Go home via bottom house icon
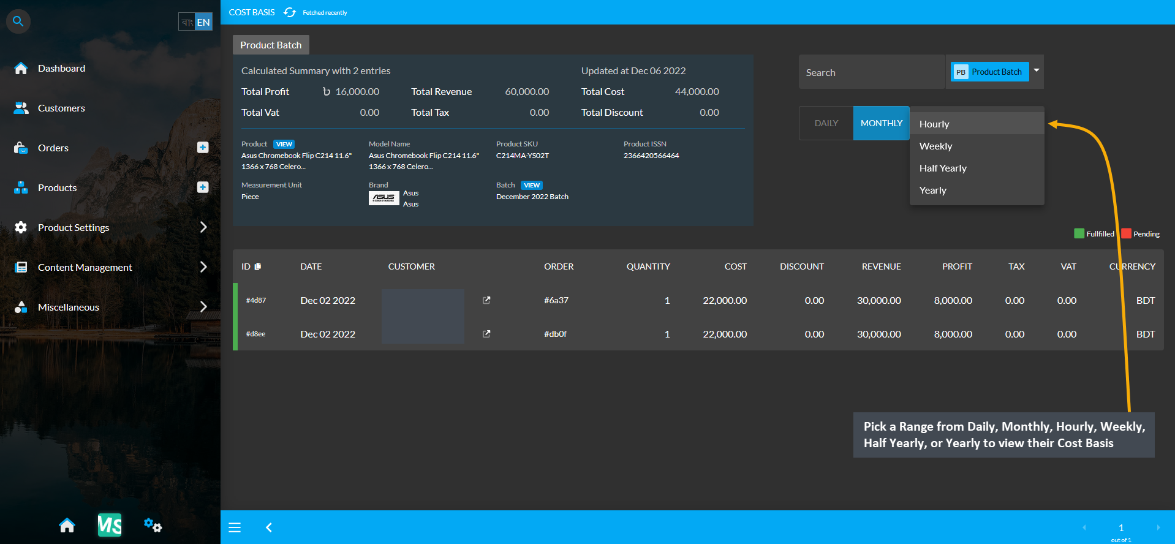The image size is (1175, 544). (x=67, y=526)
